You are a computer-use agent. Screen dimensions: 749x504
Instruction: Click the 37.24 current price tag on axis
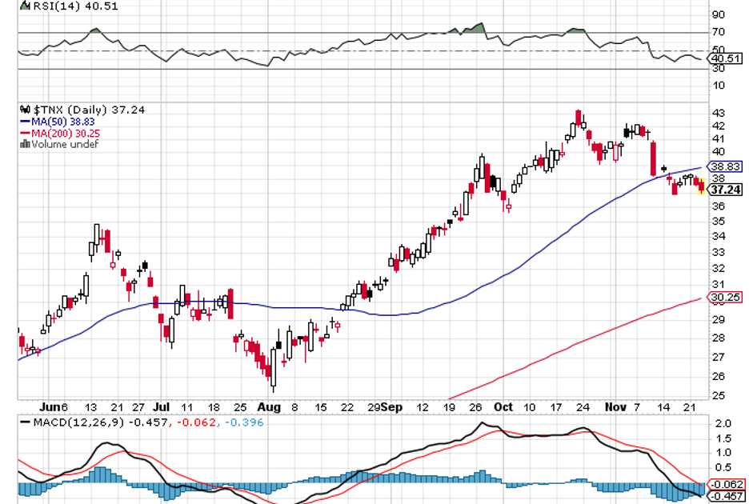[725, 190]
